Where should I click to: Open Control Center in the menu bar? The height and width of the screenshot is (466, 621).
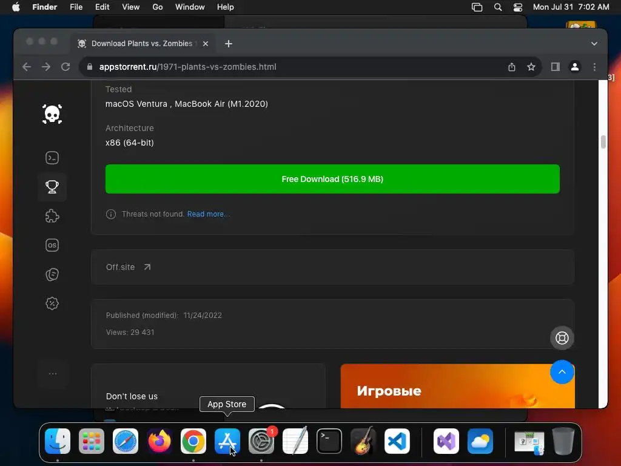click(518, 7)
